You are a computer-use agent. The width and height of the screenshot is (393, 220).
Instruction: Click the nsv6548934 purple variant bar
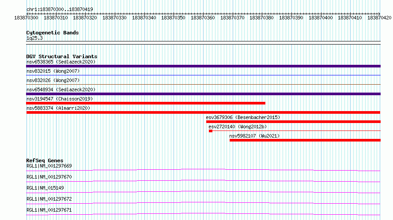203,94
